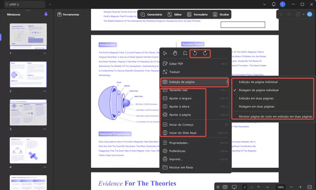
Task: Click Ocultar to hide toolbar
Action: point(221,15)
